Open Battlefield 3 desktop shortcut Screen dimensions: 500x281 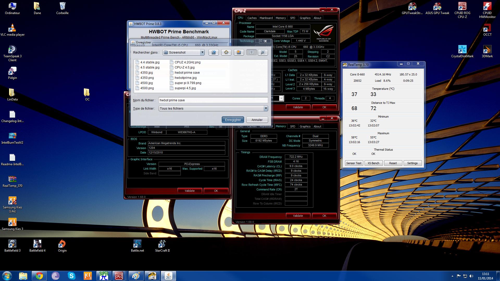12,246
